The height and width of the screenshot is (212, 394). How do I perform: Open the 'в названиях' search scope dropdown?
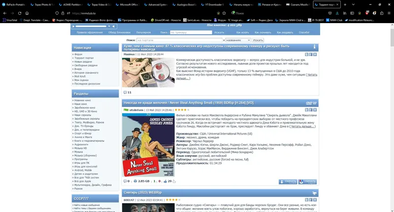238,40
